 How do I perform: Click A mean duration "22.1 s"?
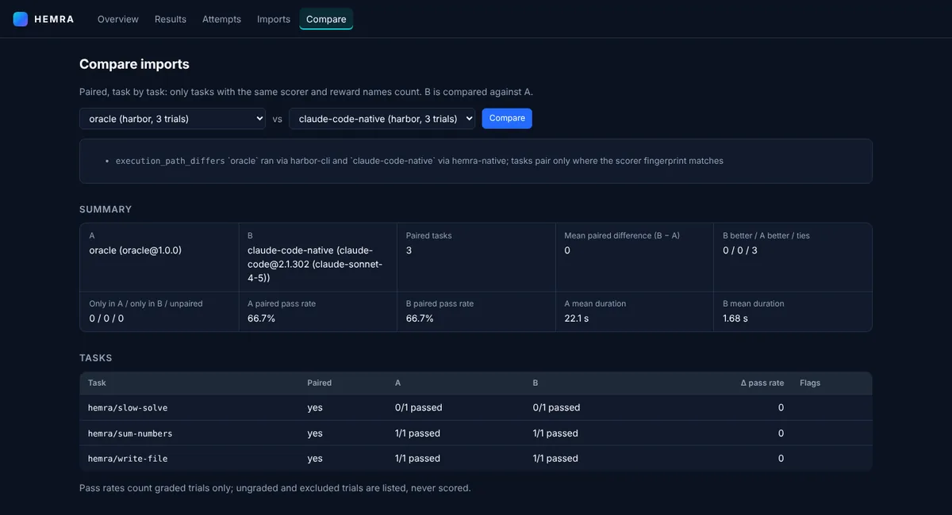[x=577, y=319]
